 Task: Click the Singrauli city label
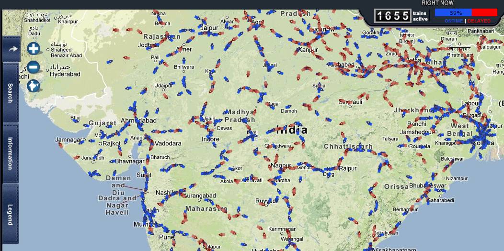[x=350, y=102]
